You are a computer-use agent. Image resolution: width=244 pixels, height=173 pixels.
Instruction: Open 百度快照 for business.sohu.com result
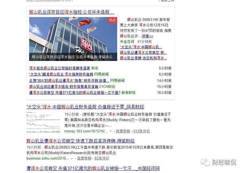pyautogui.click(x=84, y=158)
